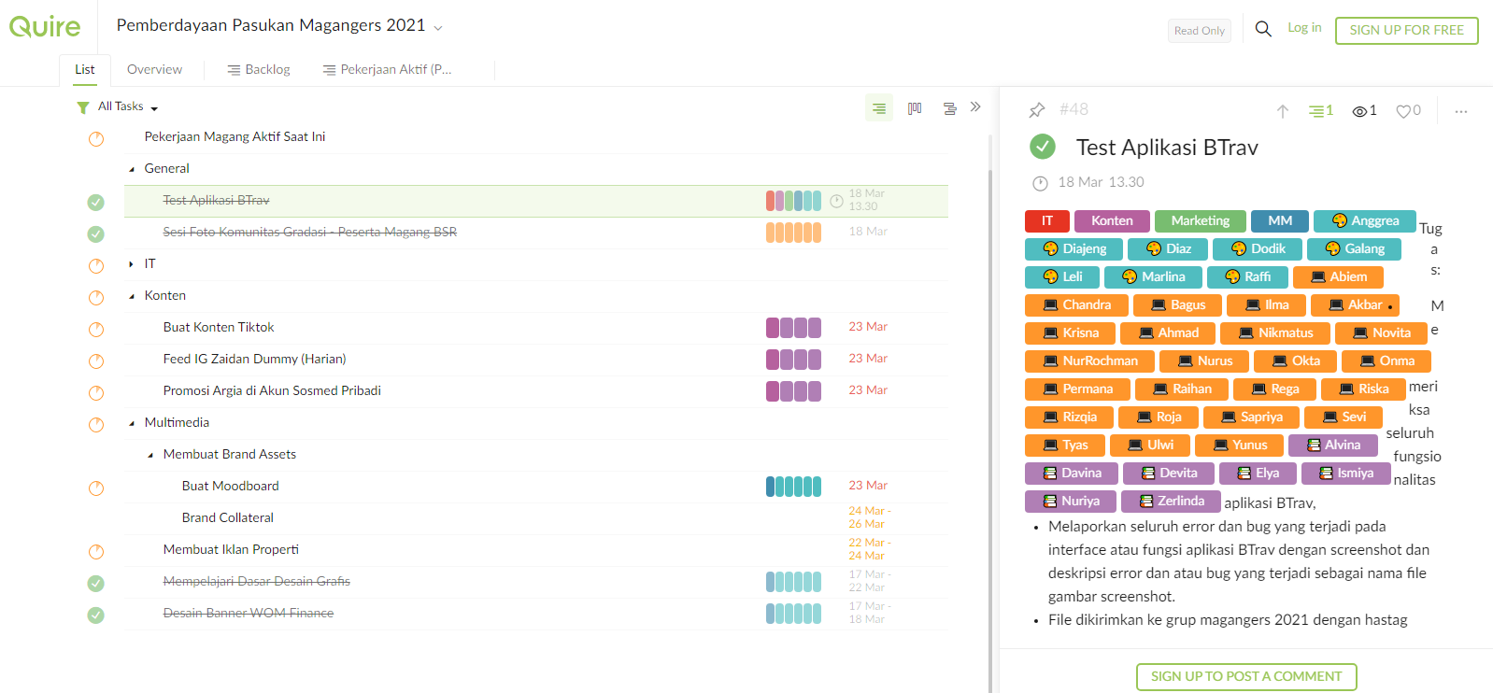Toggle status circle for Multimedia section

[96, 424]
